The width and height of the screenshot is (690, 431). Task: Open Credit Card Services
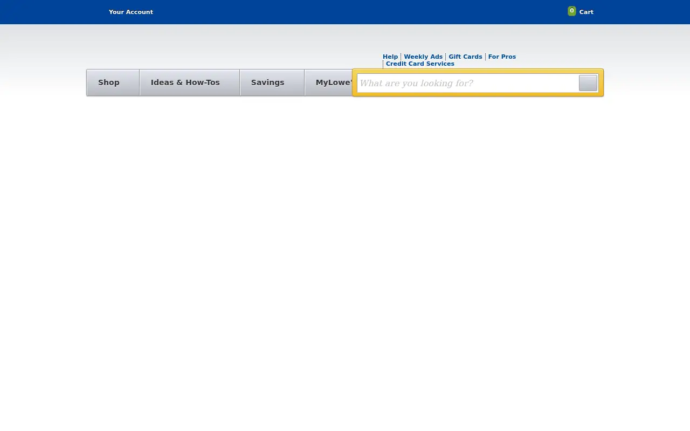pos(420,64)
